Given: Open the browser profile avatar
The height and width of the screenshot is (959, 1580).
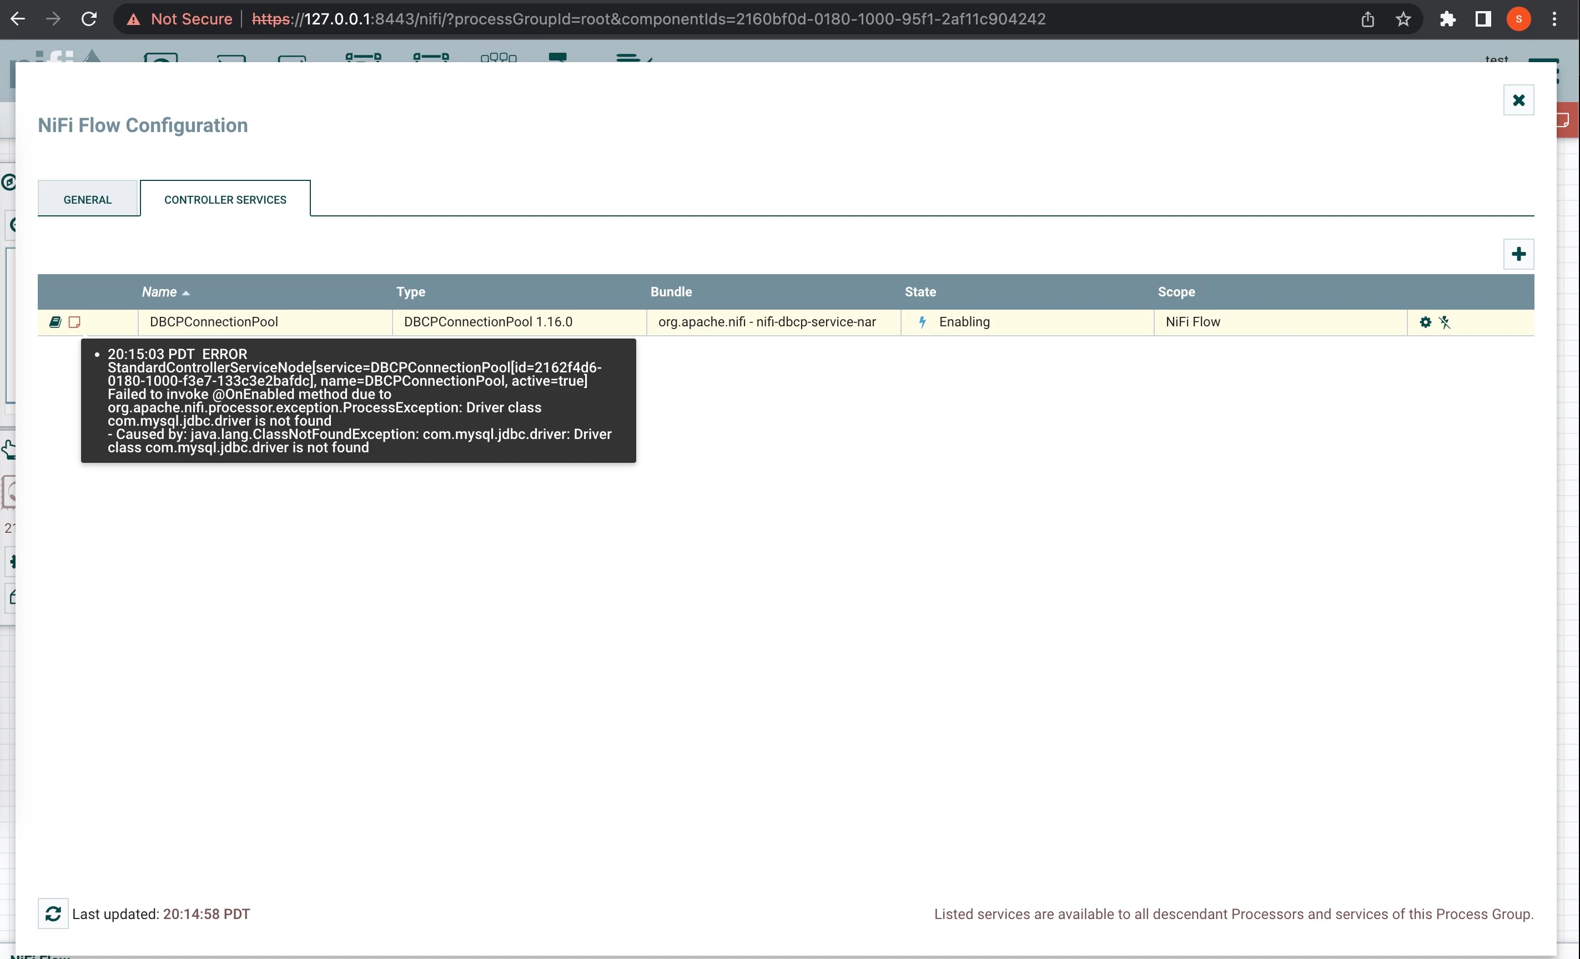Looking at the screenshot, I should 1518,19.
